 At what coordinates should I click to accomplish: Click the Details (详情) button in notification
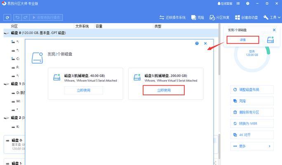(243, 40)
